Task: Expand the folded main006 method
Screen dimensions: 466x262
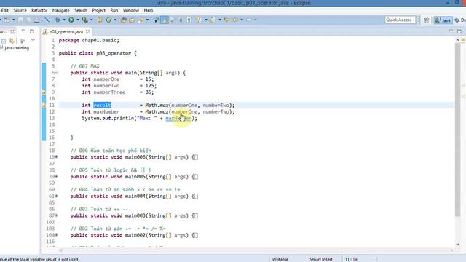Action: [x=56, y=157]
